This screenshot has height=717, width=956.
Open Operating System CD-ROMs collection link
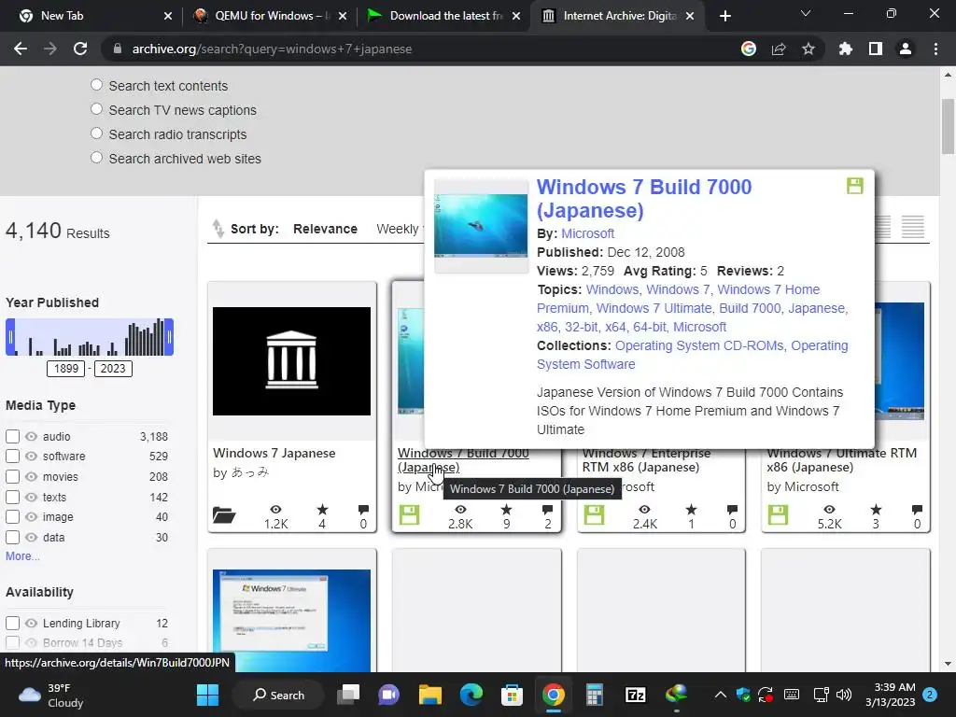tap(699, 345)
